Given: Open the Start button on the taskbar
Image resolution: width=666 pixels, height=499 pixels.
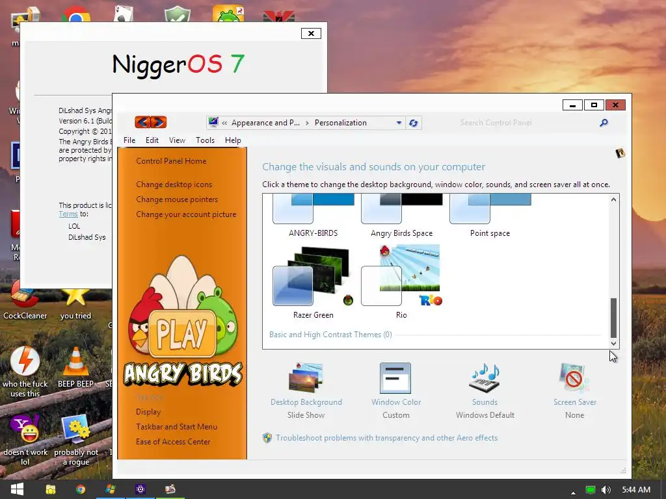Looking at the screenshot, I should [x=17, y=489].
